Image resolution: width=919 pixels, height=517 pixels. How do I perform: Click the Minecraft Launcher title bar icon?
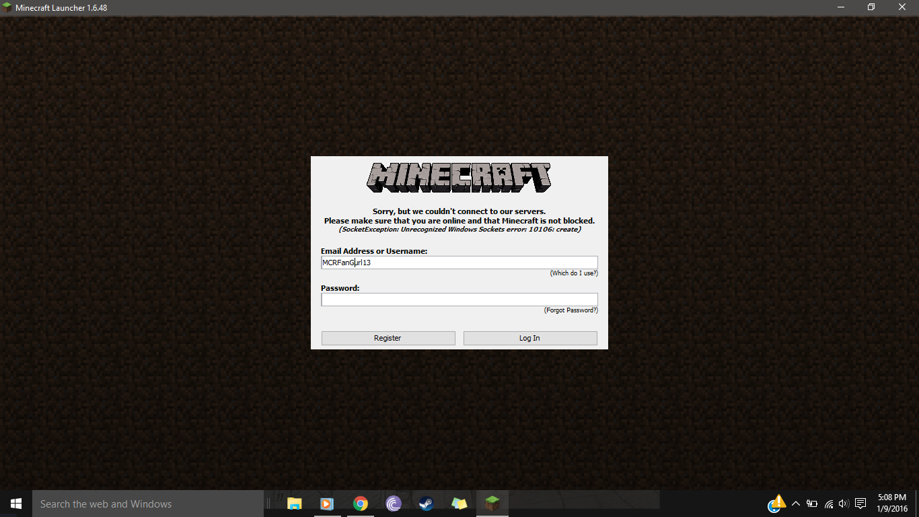tap(7, 7)
